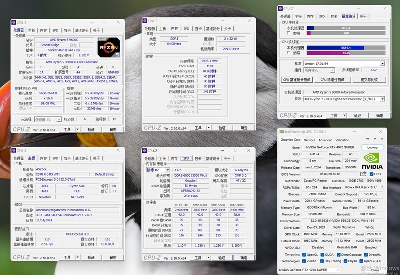400x275 pixels.
Task: Expand 工具 arrow in ASRock mainboard window
Action: (78, 257)
